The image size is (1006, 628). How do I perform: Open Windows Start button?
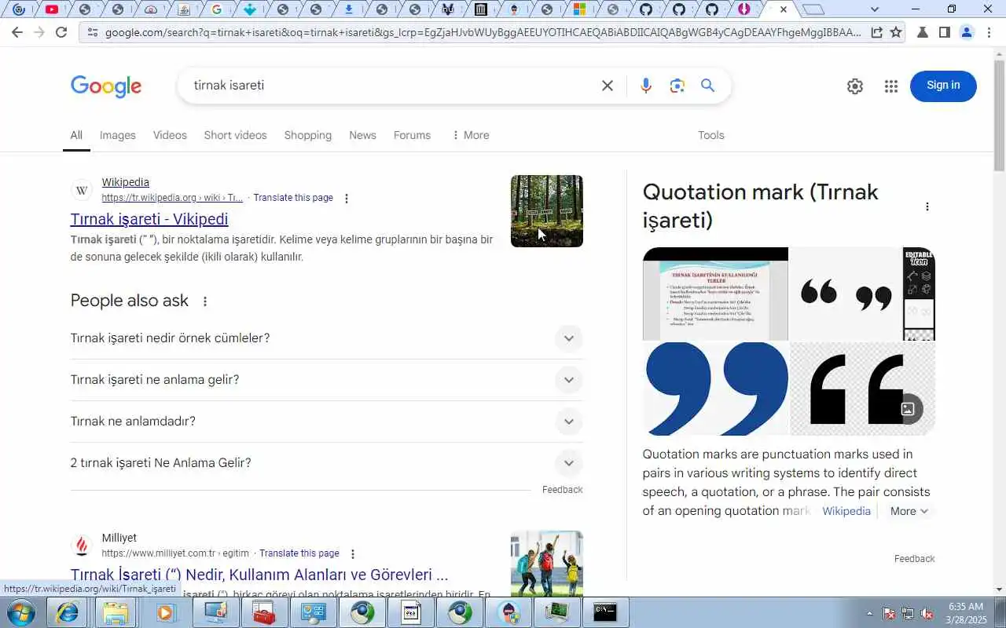20,612
